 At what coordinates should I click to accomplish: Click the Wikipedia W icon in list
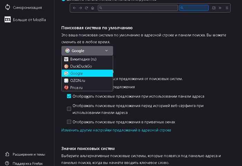(66, 59)
